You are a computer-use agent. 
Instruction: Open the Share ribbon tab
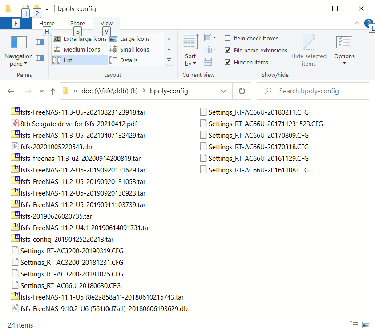[77, 24]
